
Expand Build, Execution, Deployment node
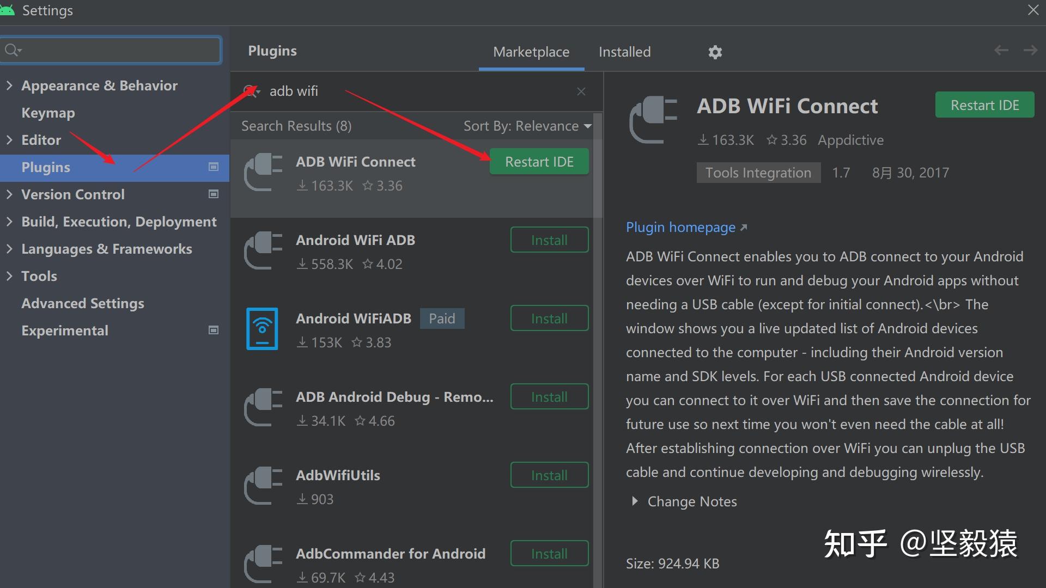pos(9,222)
